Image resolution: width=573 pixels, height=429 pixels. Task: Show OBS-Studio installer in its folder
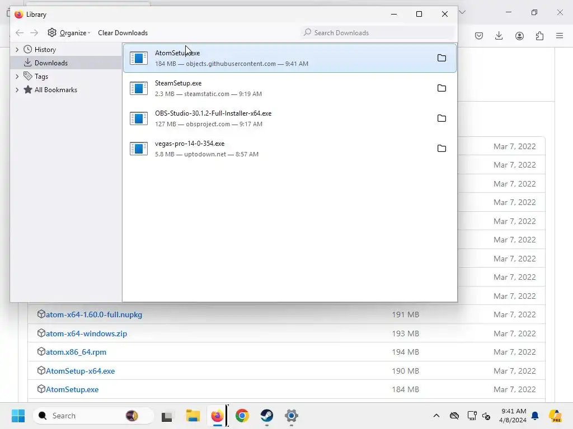click(x=442, y=118)
